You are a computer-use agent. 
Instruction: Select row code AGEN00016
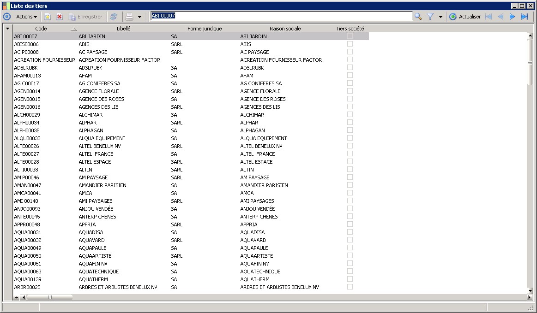[27, 107]
